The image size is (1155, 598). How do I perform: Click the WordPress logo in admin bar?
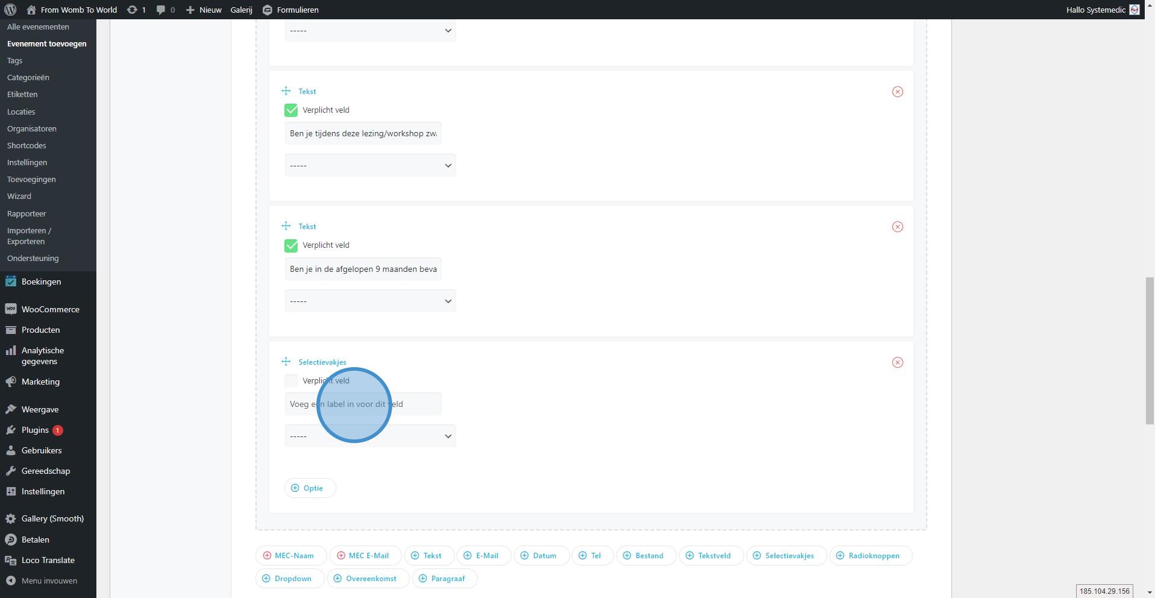(x=10, y=10)
